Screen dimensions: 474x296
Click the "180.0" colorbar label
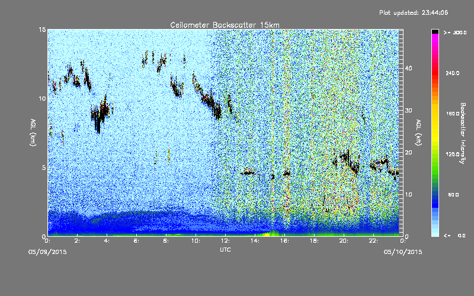coord(453,114)
